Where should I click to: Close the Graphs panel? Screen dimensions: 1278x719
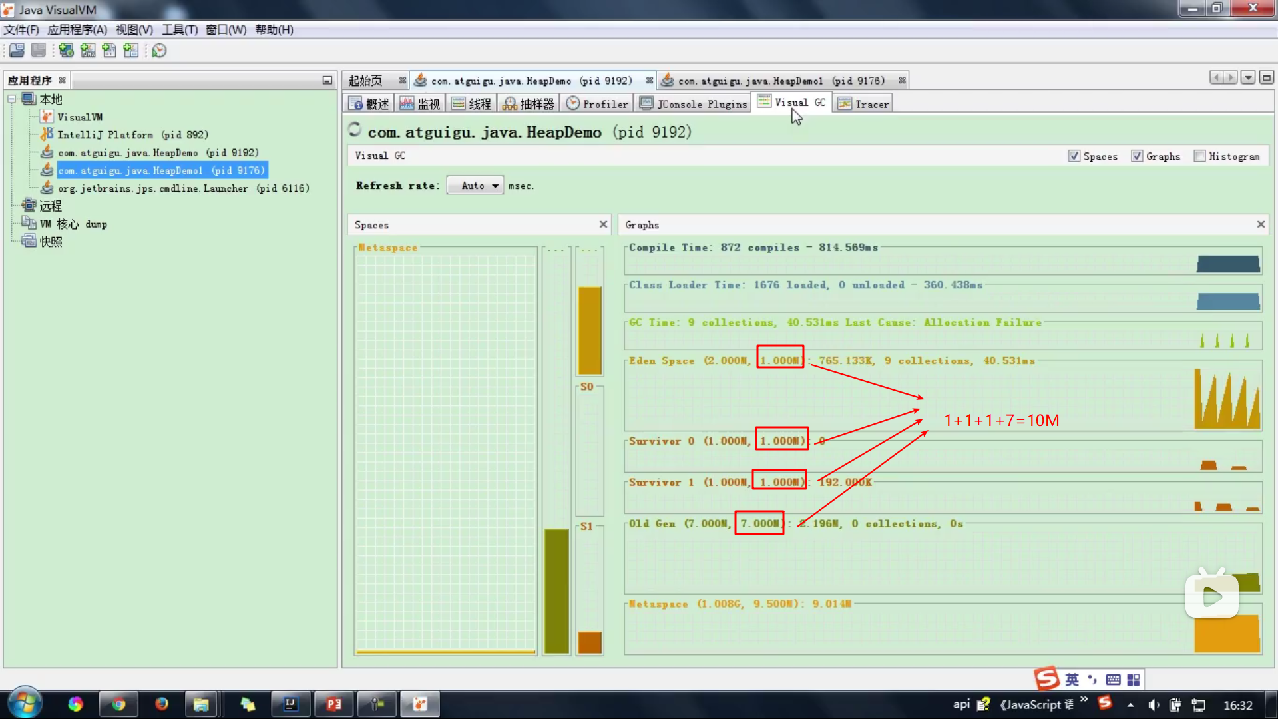pyautogui.click(x=1261, y=224)
